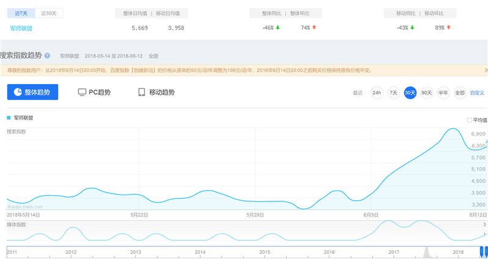This screenshot has height=263, width=488.
Task: Enable the 平均值 checkbox
Action: 469,120
